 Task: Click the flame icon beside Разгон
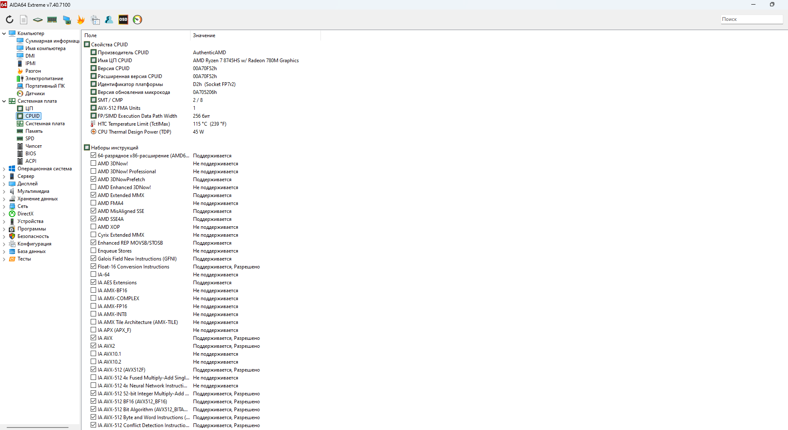pos(20,71)
